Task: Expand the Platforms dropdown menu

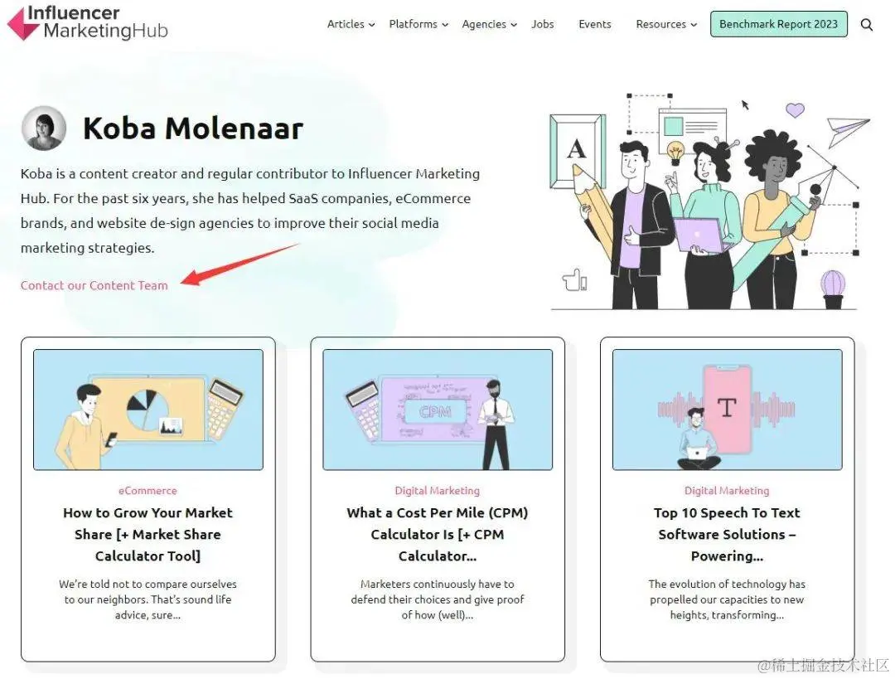Action: [418, 24]
